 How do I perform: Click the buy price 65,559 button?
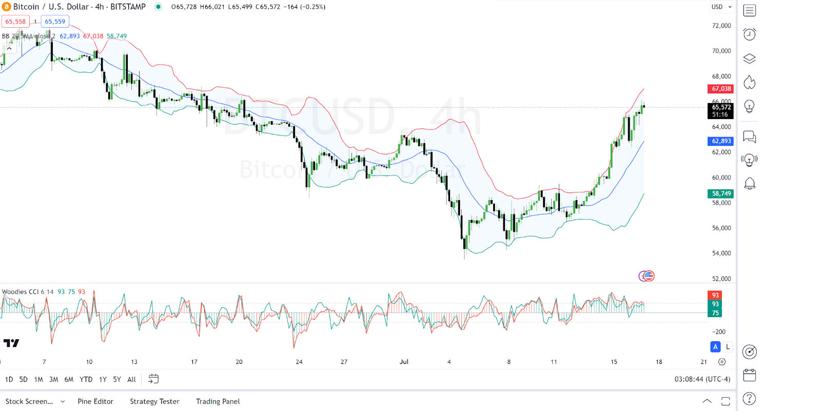click(55, 22)
